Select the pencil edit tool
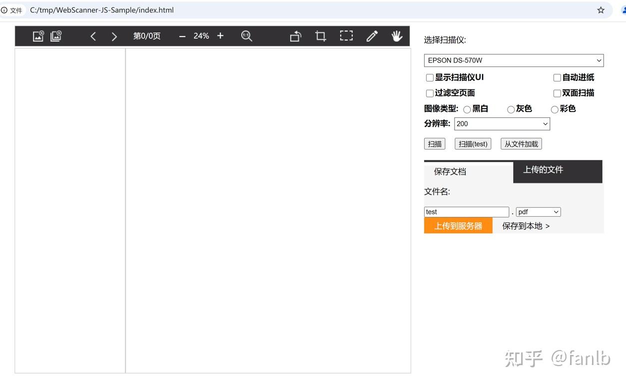This screenshot has height=383, width=626. (372, 36)
